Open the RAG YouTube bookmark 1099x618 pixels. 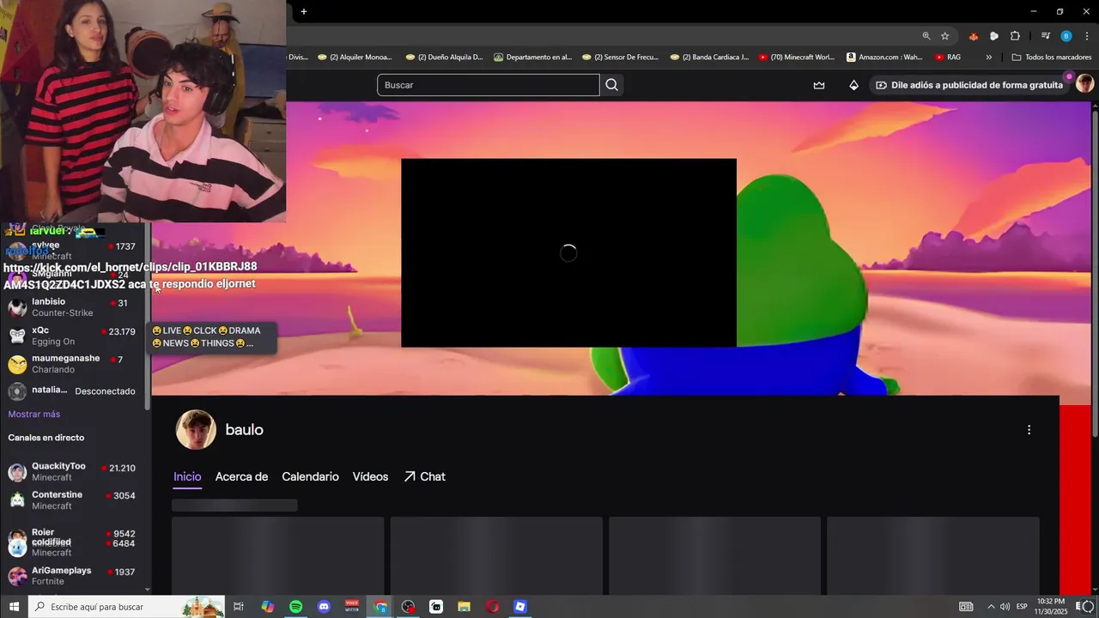[x=948, y=58]
